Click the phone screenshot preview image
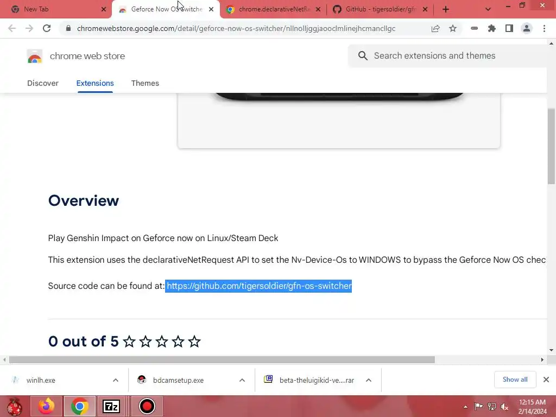This screenshot has width=556, height=417. 339,121
